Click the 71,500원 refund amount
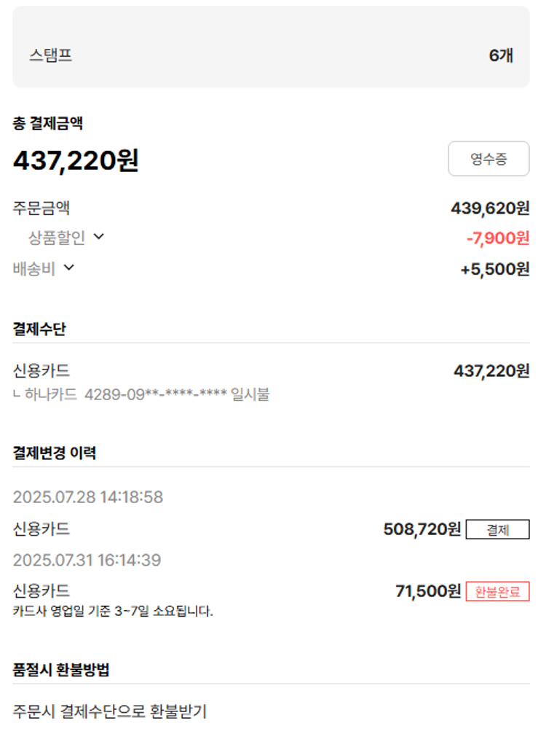 pos(428,591)
